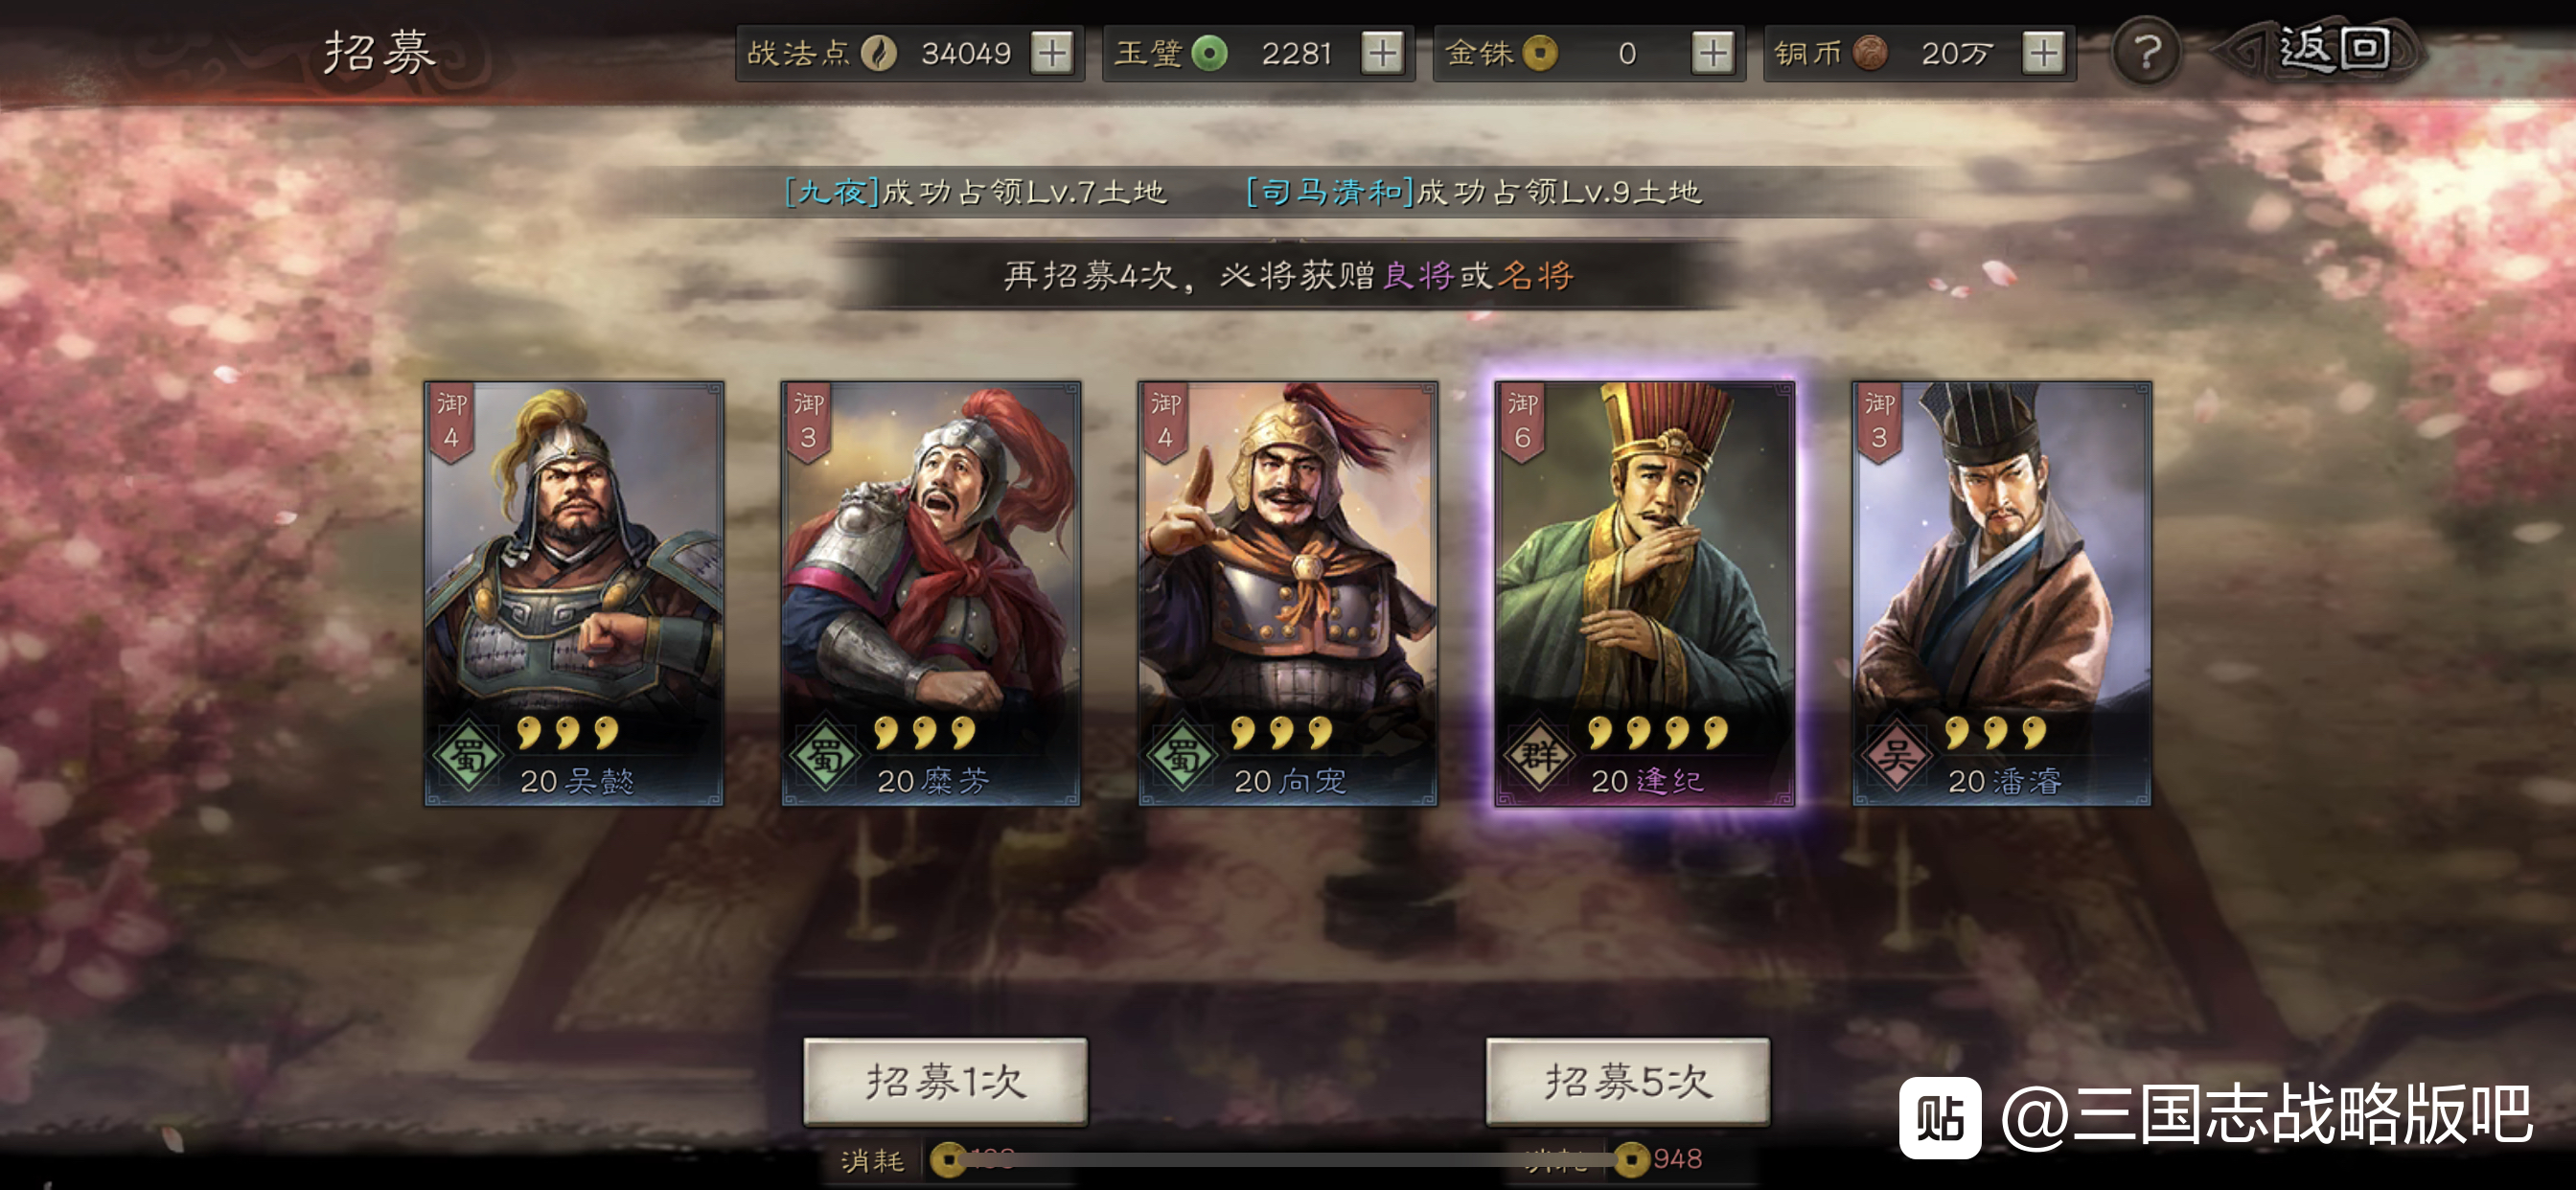Click plus icon beside 玉璧 2281
The width and height of the screenshot is (2576, 1190).
[x=1382, y=53]
